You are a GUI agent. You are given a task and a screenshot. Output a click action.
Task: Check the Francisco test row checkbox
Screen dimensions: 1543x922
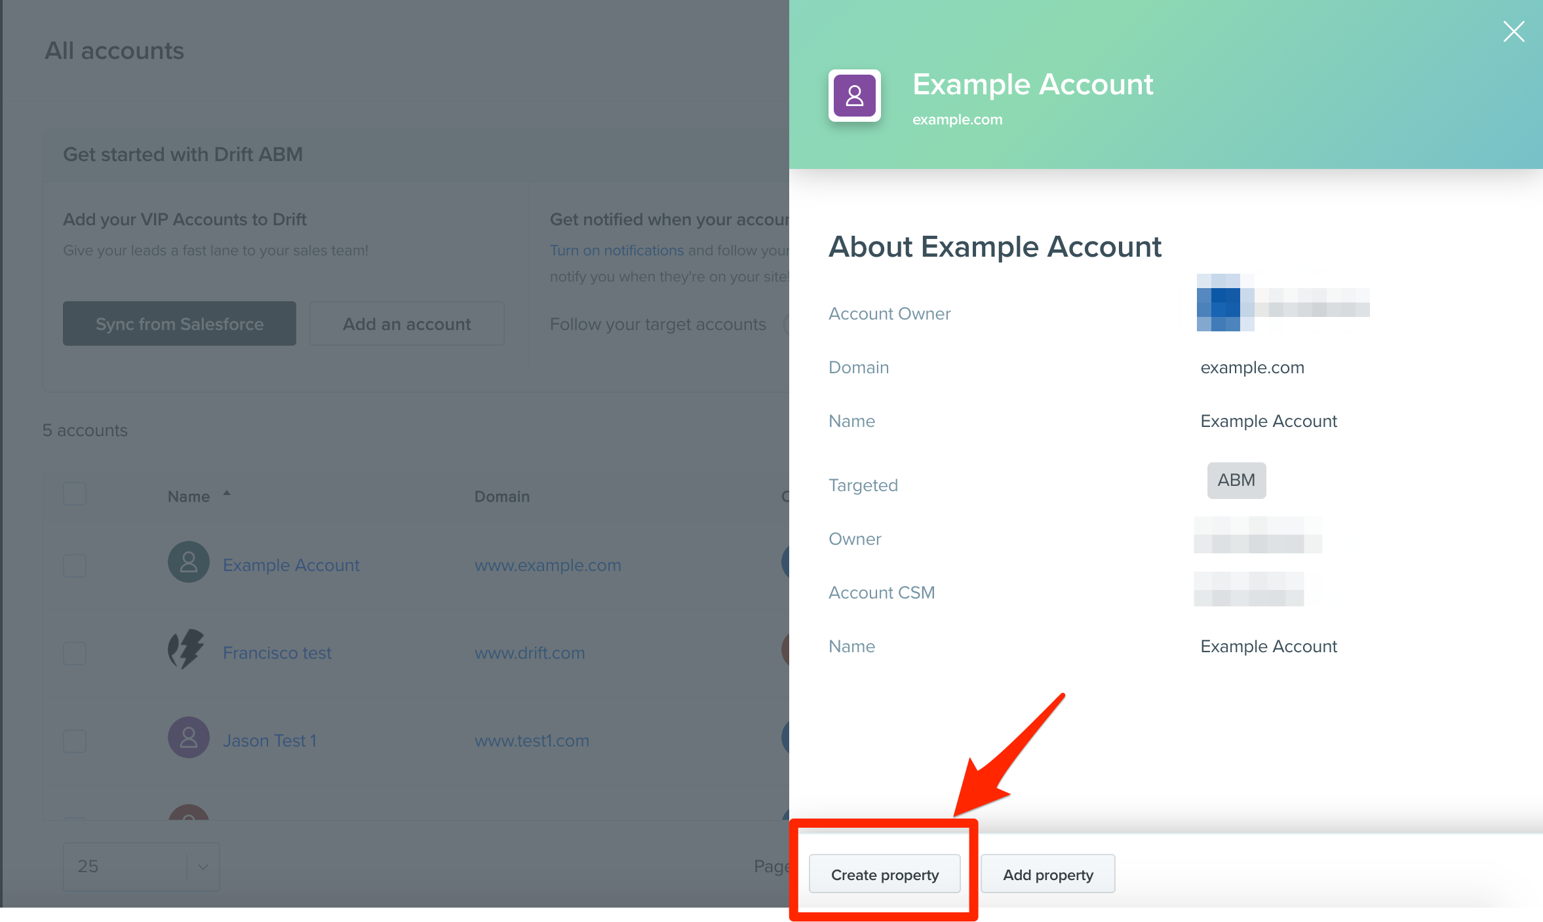[75, 653]
